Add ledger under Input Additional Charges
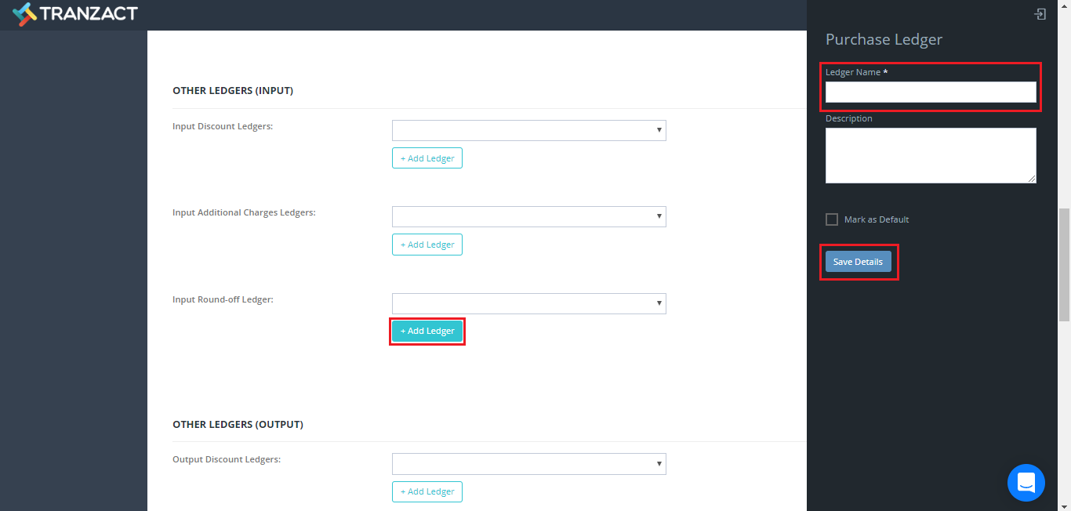This screenshot has width=1071, height=511. pos(427,245)
